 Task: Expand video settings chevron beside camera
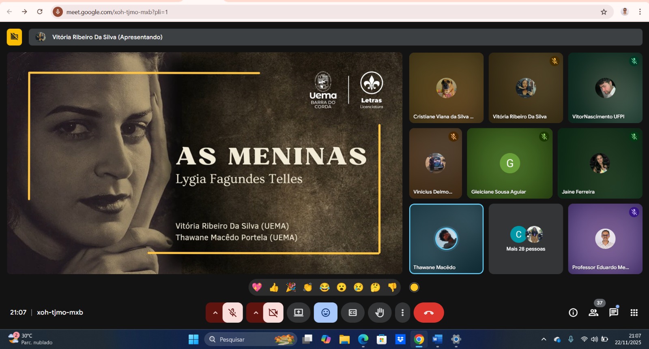256,313
